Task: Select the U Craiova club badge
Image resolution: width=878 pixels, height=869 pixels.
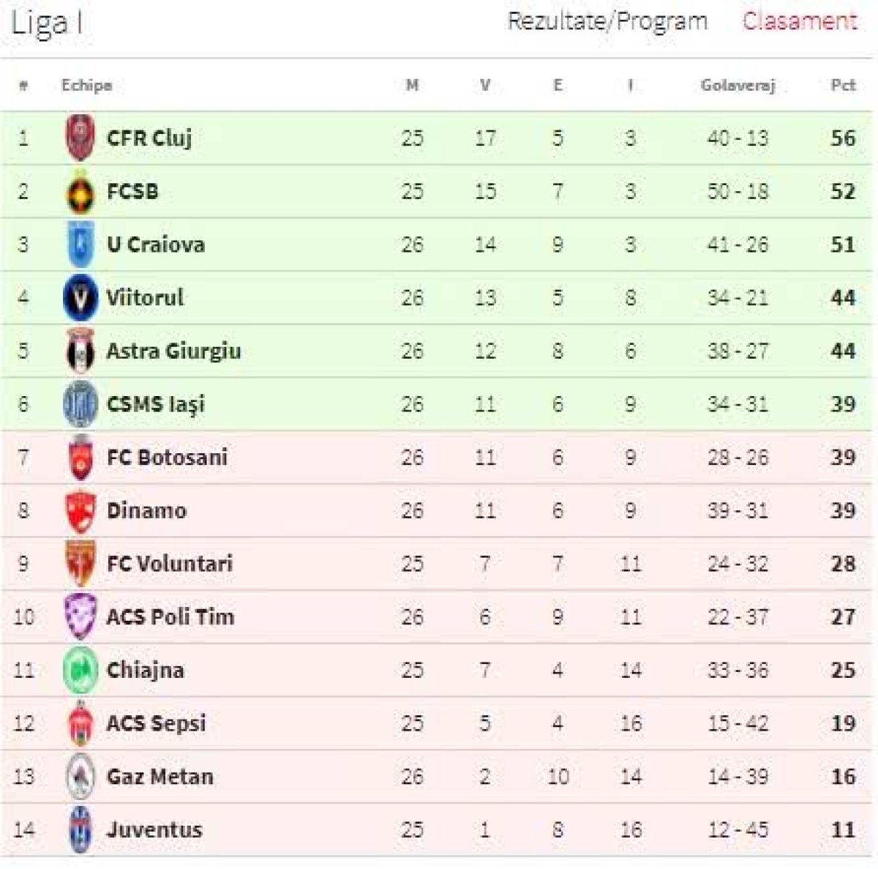Action: (80, 245)
